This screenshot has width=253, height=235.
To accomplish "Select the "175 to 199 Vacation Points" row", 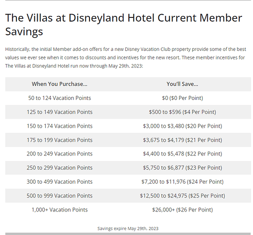I will [x=128, y=140].
